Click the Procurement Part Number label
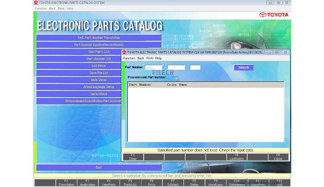324x187 pixels. (x=146, y=77)
